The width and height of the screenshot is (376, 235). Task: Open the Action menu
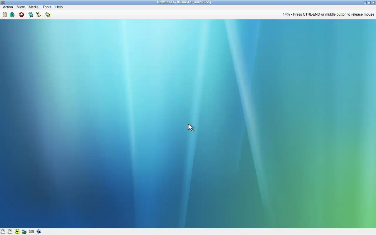pos(8,7)
